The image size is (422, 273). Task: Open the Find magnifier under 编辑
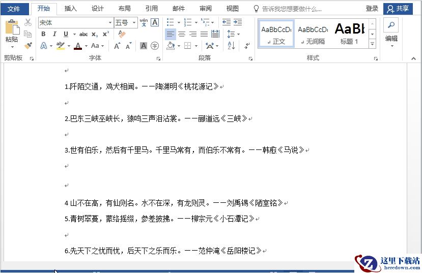point(391,25)
